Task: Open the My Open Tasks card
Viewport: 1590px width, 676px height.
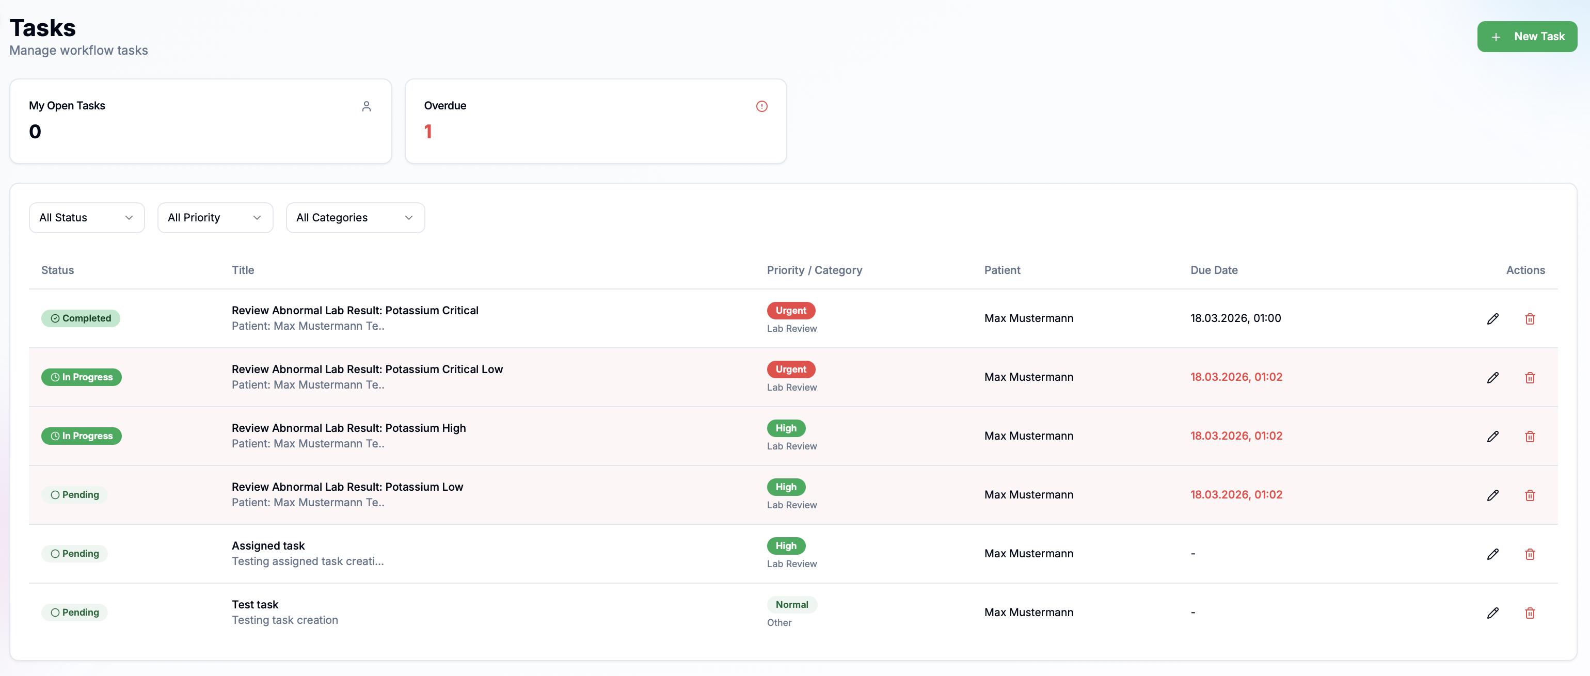Action: coord(201,121)
